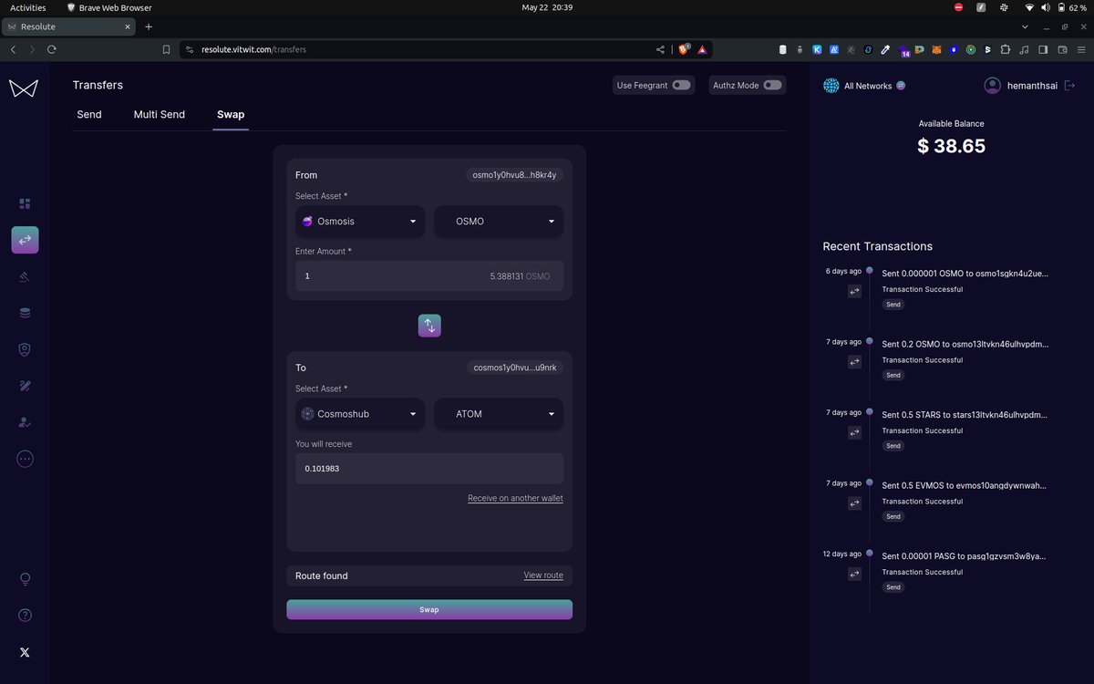Image resolution: width=1094 pixels, height=684 pixels.
Task: Toggle the browser sidebar panel icon
Action: [x=1043, y=49]
